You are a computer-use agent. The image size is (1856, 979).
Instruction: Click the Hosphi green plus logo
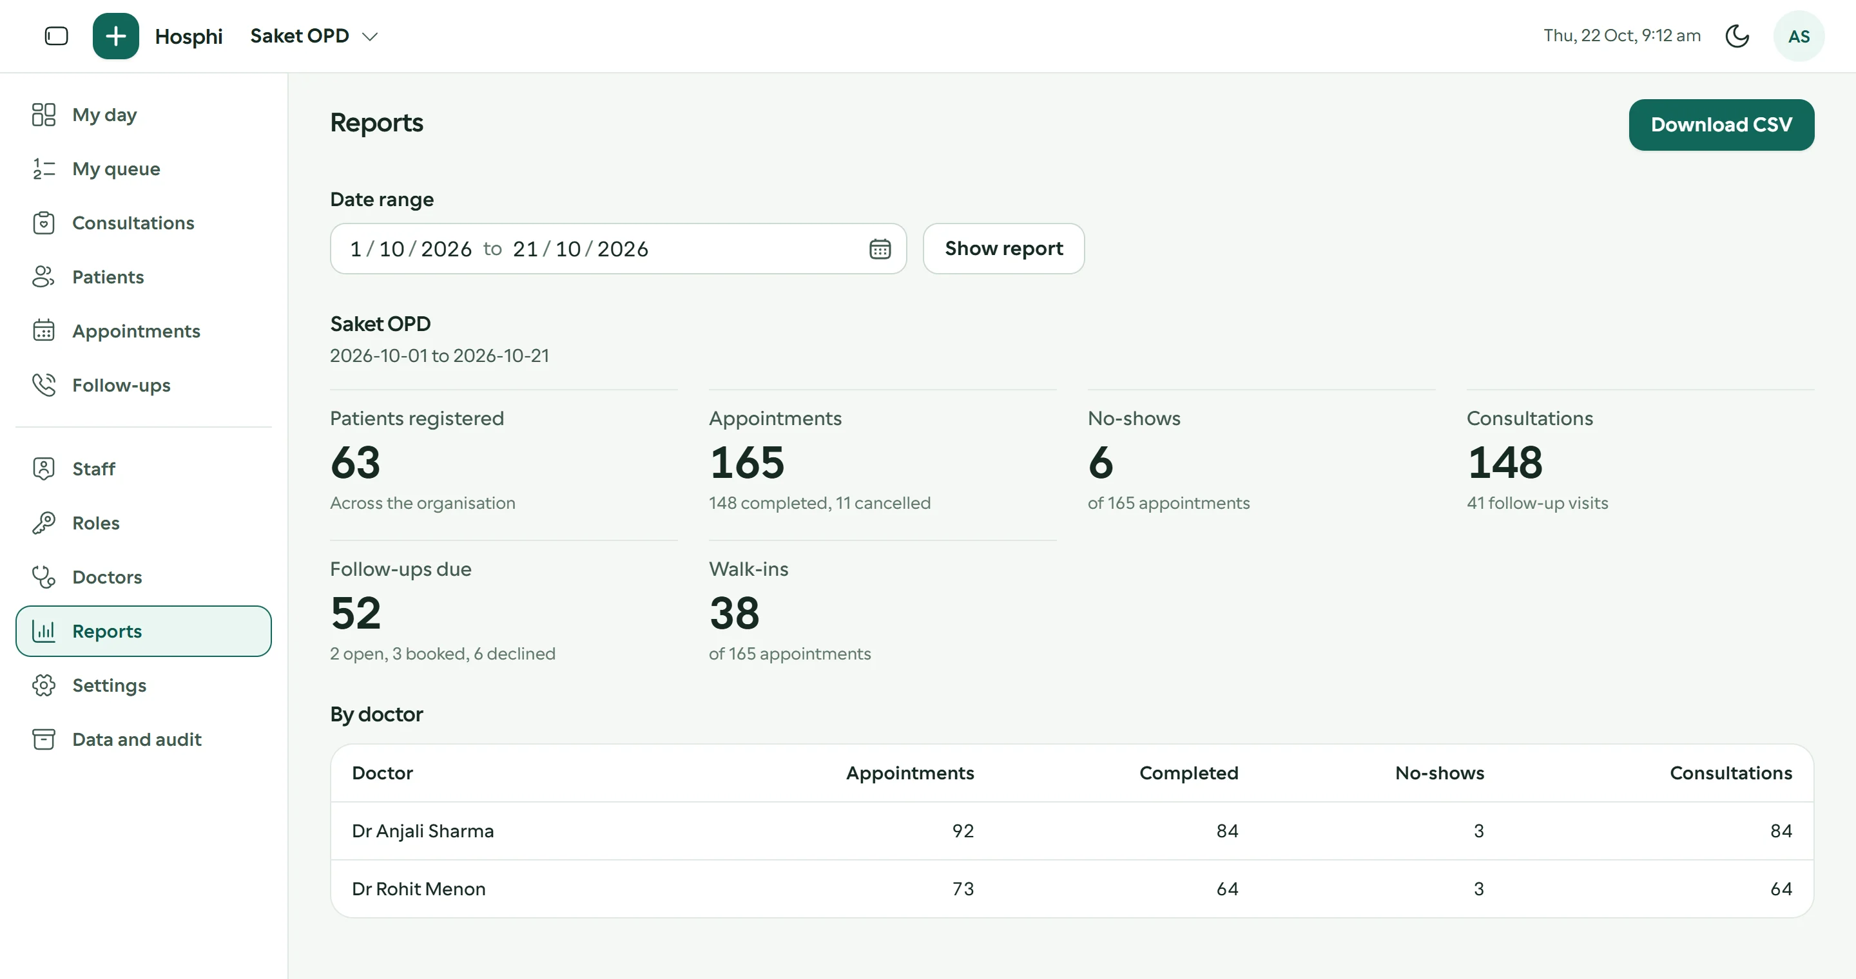[x=115, y=36]
